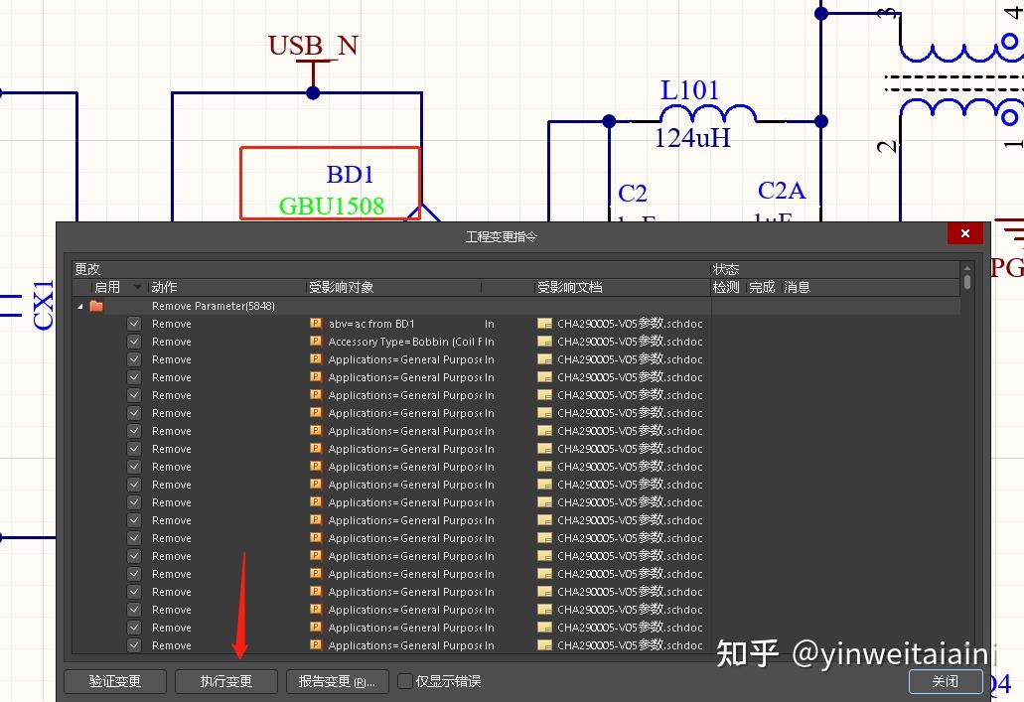Select the BD1 designator in the schematic

coord(350,175)
